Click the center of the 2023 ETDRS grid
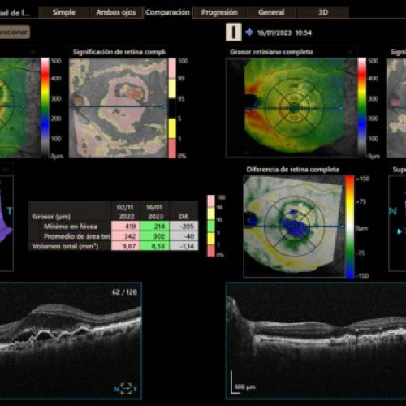This screenshot has height=406, width=406. (x=295, y=109)
